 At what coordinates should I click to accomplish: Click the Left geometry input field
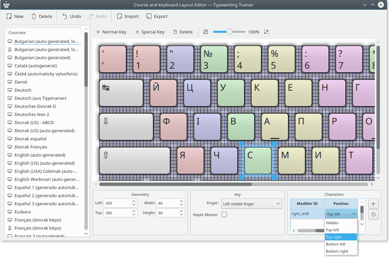(116, 203)
